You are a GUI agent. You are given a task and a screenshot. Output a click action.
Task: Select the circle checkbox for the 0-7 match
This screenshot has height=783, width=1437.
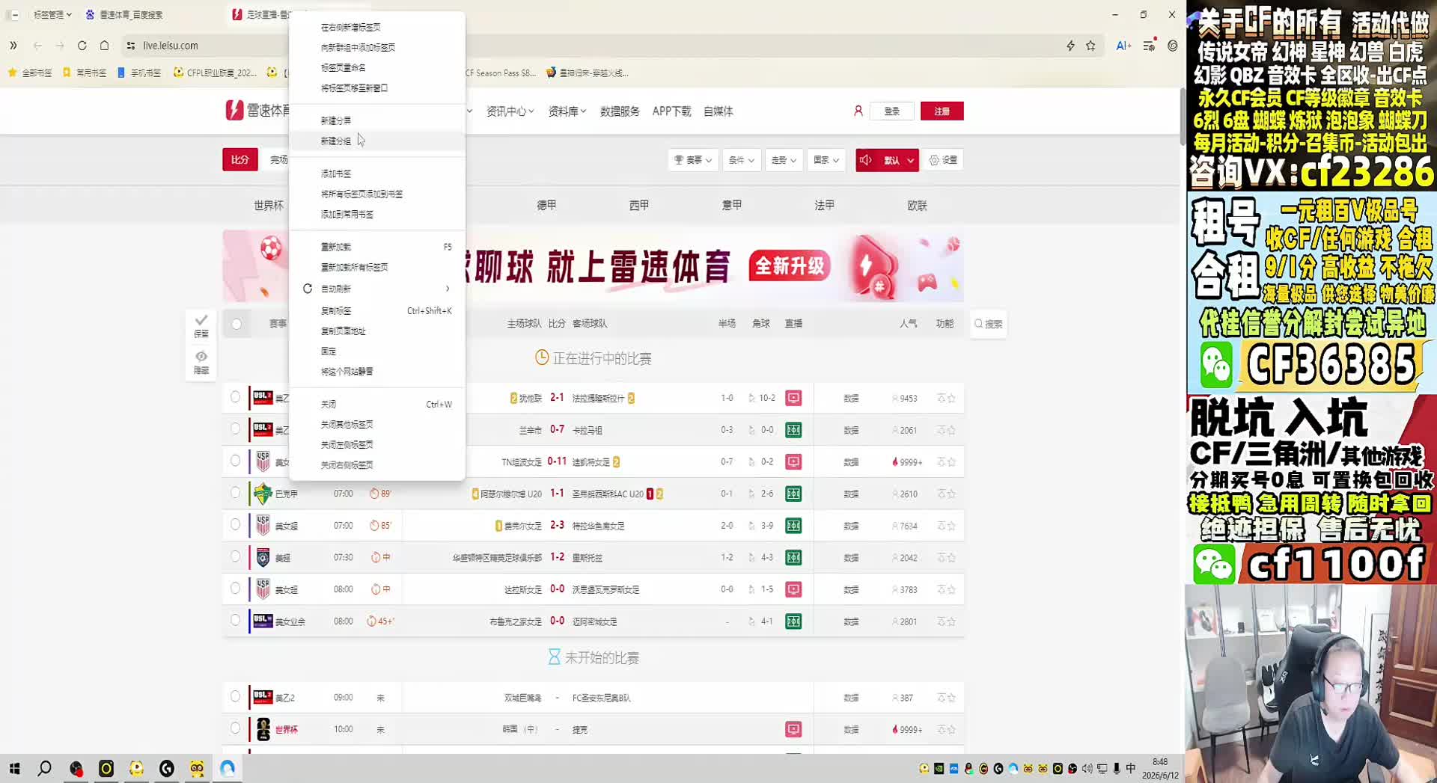pos(236,429)
